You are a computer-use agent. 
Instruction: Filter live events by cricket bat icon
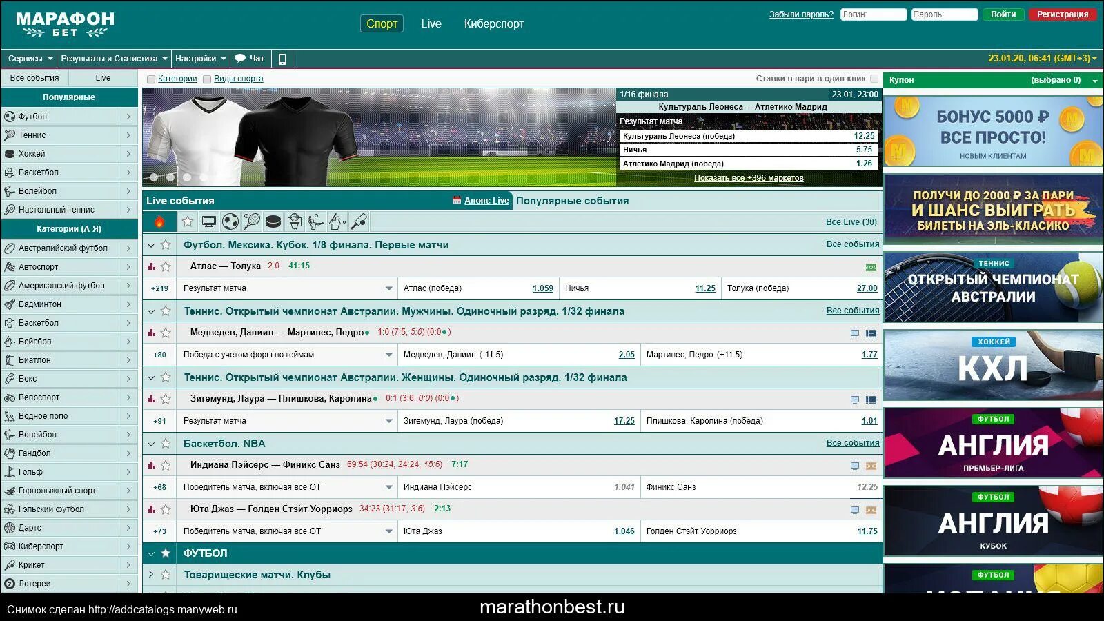tap(359, 221)
